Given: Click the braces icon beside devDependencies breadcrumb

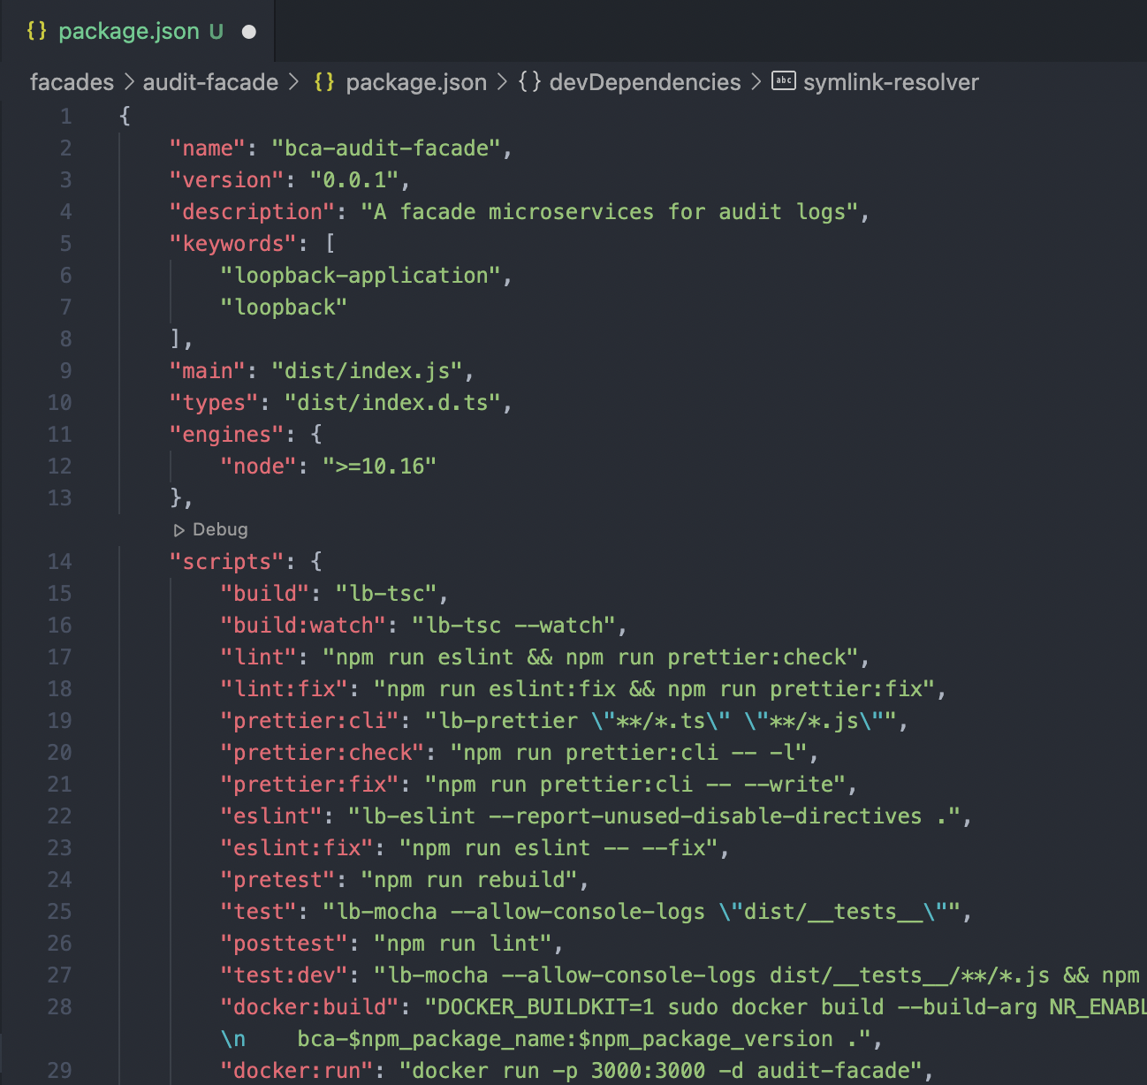Looking at the screenshot, I should (x=528, y=81).
